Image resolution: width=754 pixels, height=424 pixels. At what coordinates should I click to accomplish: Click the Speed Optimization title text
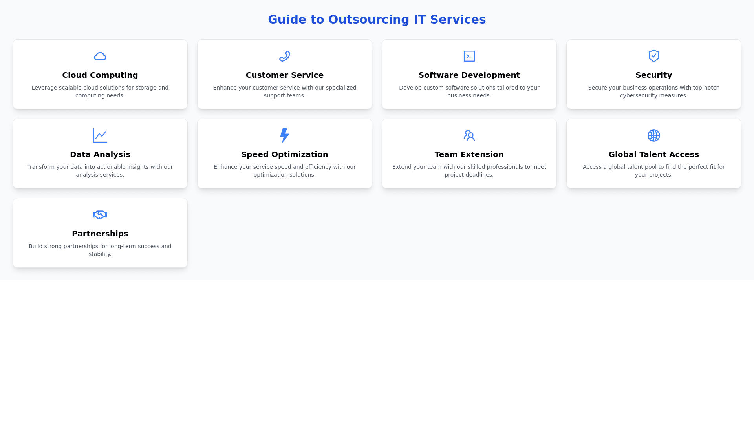click(x=284, y=154)
